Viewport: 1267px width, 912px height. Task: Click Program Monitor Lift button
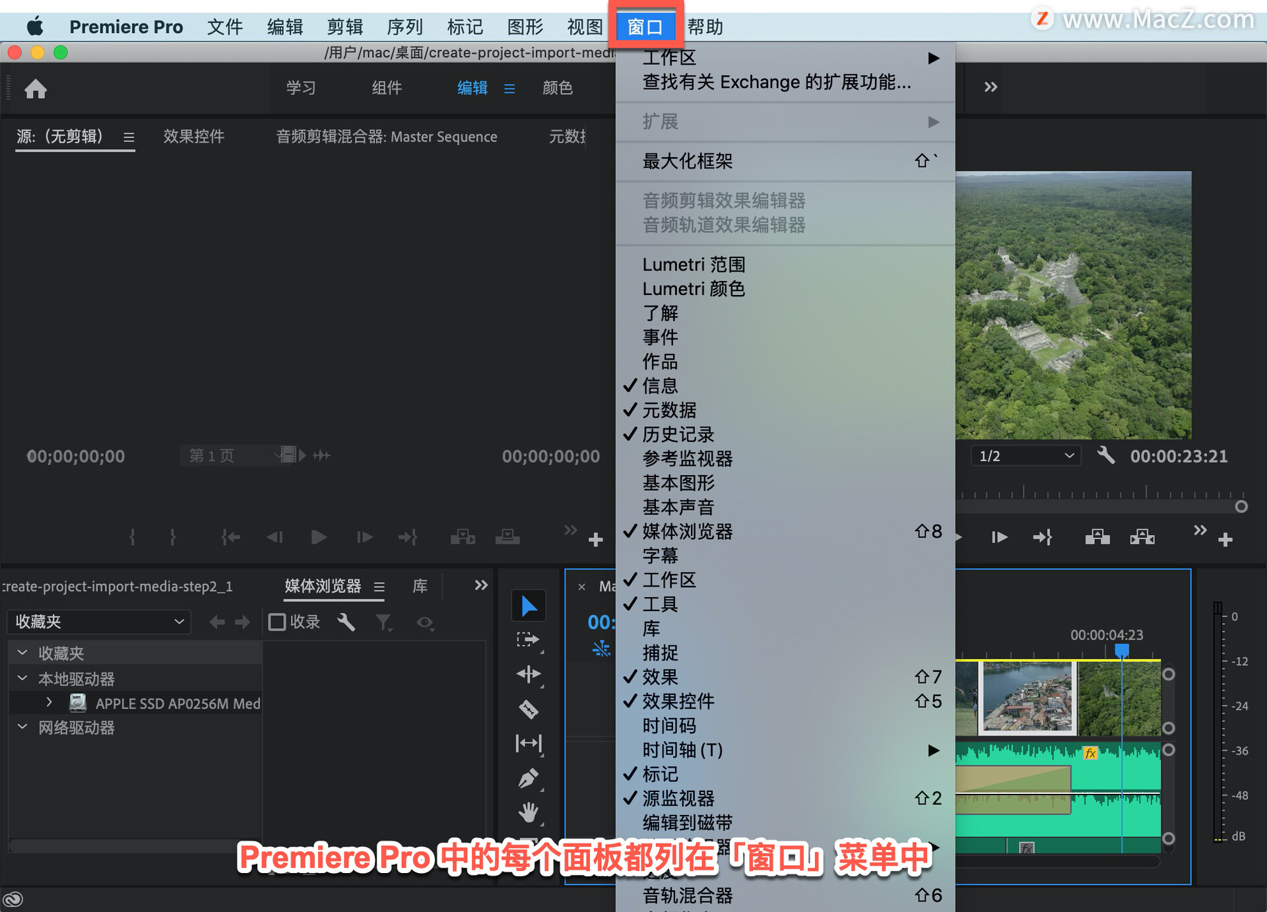pyautogui.click(x=1097, y=537)
